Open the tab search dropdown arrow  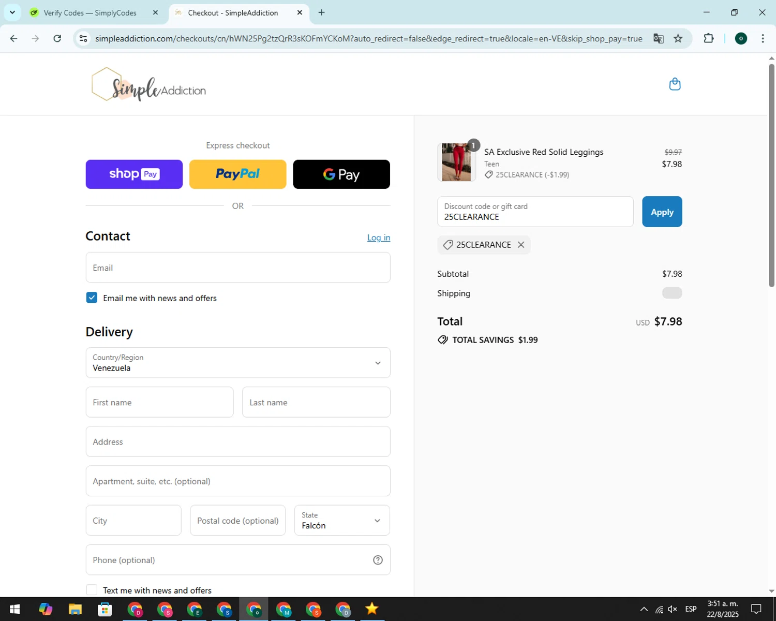point(12,12)
